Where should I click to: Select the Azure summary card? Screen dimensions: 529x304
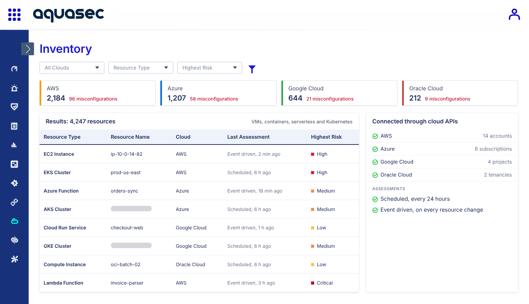click(x=218, y=93)
